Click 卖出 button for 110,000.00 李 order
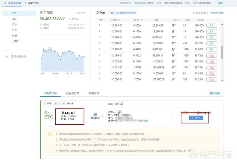Image resolution: width=237 pixels, height=162 pixels. (211, 79)
